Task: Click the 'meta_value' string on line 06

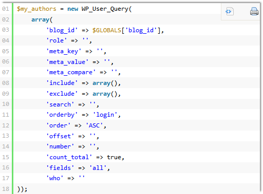Action: click(67, 62)
